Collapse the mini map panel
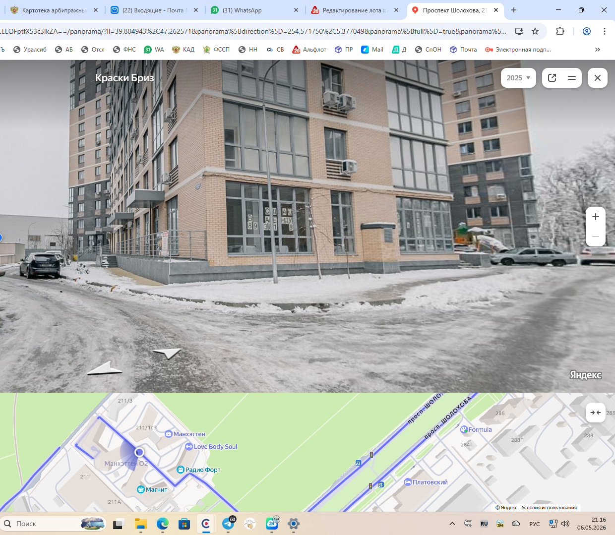Image resolution: width=615 pixels, height=535 pixels. point(596,413)
